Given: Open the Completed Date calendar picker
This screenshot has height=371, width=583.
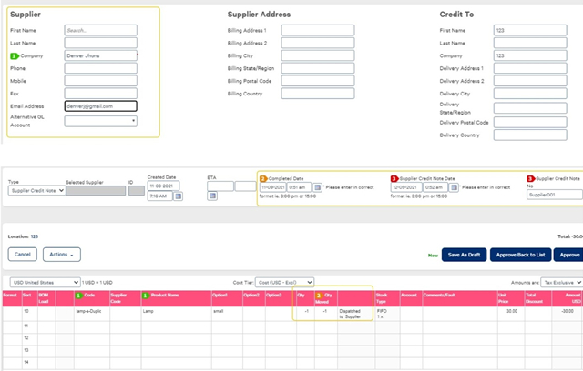Looking at the screenshot, I should (x=318, y=186).
